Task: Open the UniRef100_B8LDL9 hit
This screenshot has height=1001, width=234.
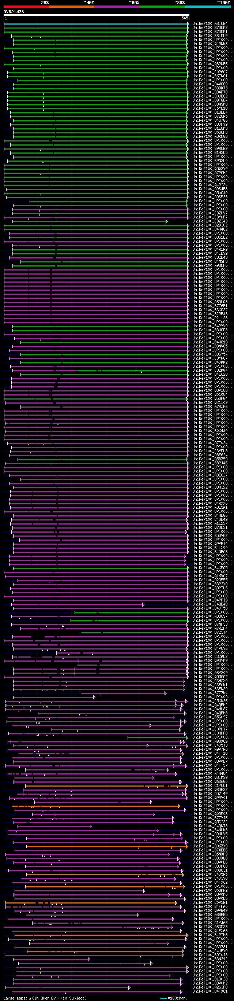Action: pyautogui.click(x=210, y=36)
